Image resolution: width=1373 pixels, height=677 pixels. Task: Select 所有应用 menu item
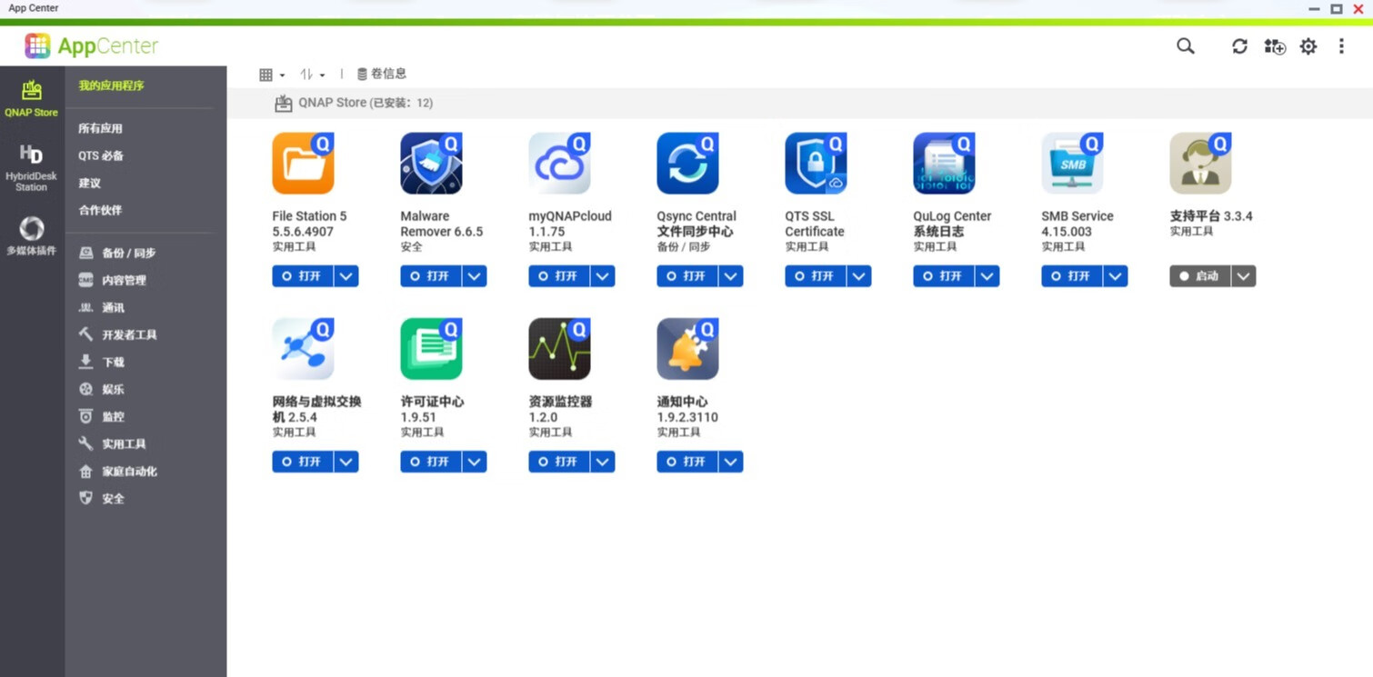100,128
